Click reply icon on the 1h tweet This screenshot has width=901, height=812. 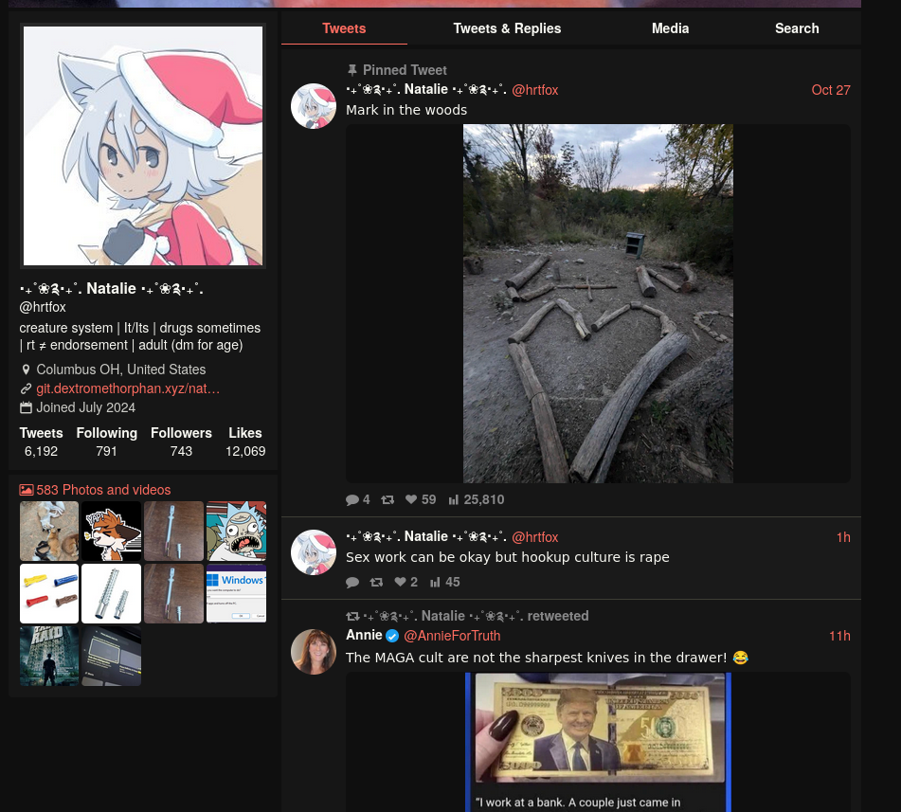pyautogui.click(x=352, y=583)
